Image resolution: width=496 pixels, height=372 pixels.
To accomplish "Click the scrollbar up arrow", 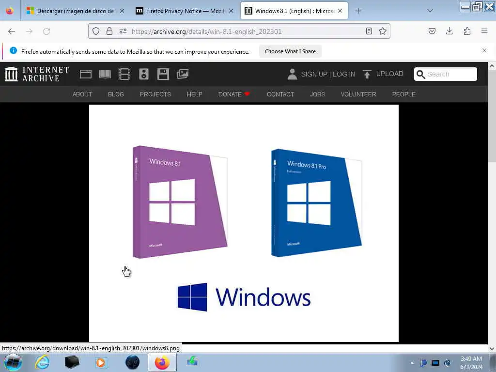I will point(492,66).
